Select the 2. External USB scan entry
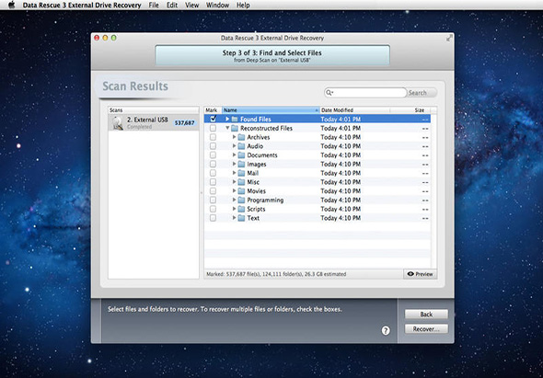Viewport: 543px width, 378px height. (154, 123)
